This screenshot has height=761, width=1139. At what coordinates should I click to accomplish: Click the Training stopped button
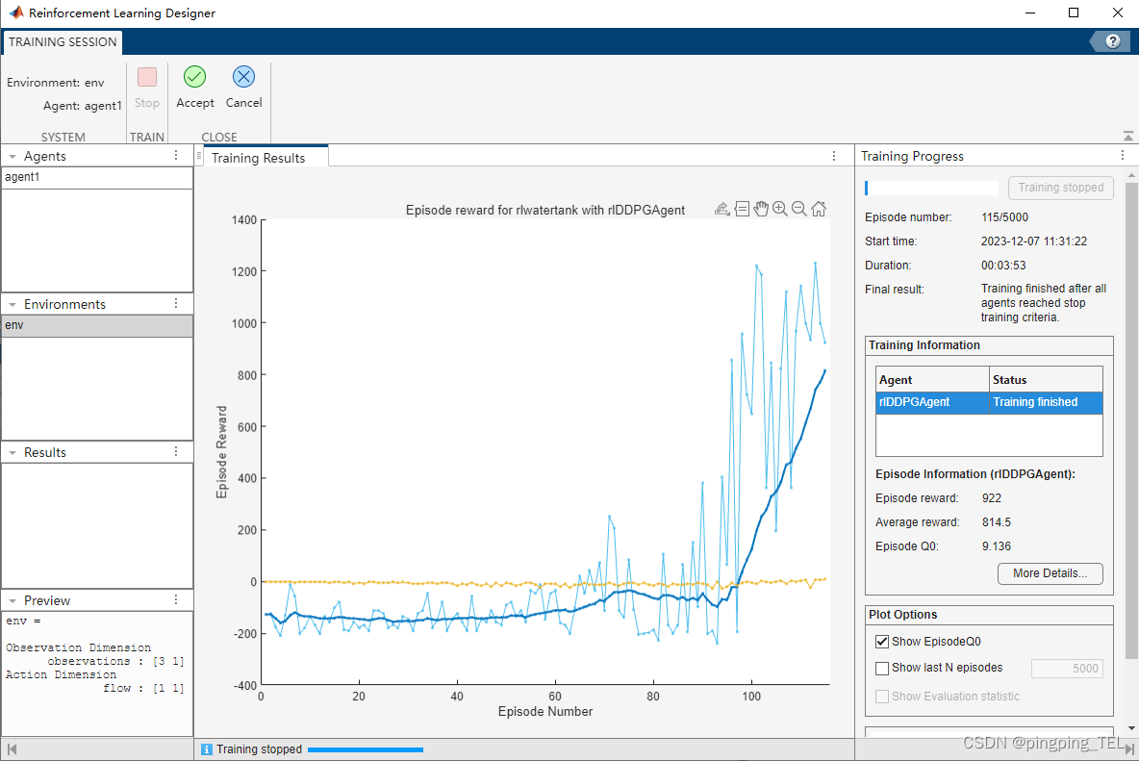[x=1060, y=188]
